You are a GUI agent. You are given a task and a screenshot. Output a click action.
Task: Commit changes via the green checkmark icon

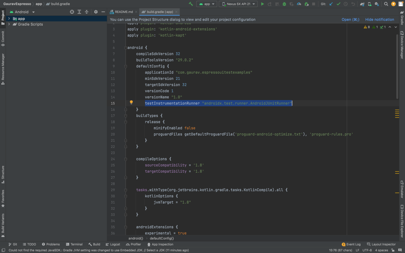coord(338,4)
